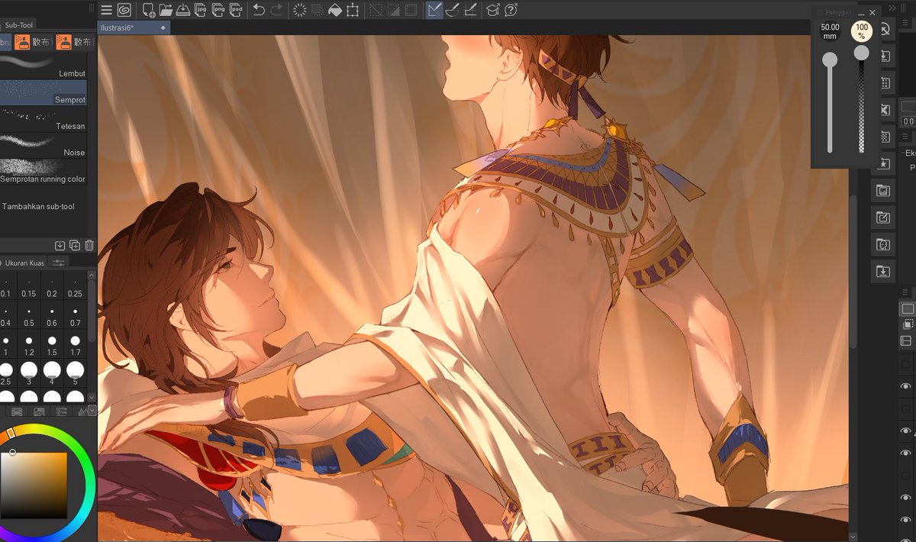This screenshot has height=542, width=916.
Task: Undo the last action
Action: coord(259,10)
